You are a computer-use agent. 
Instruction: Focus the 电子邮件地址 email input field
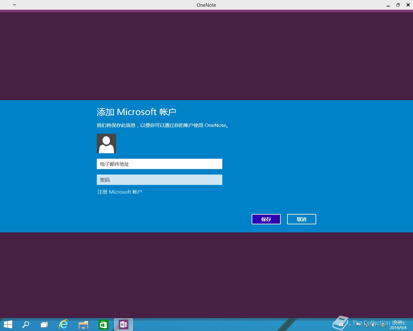(159, 164)
